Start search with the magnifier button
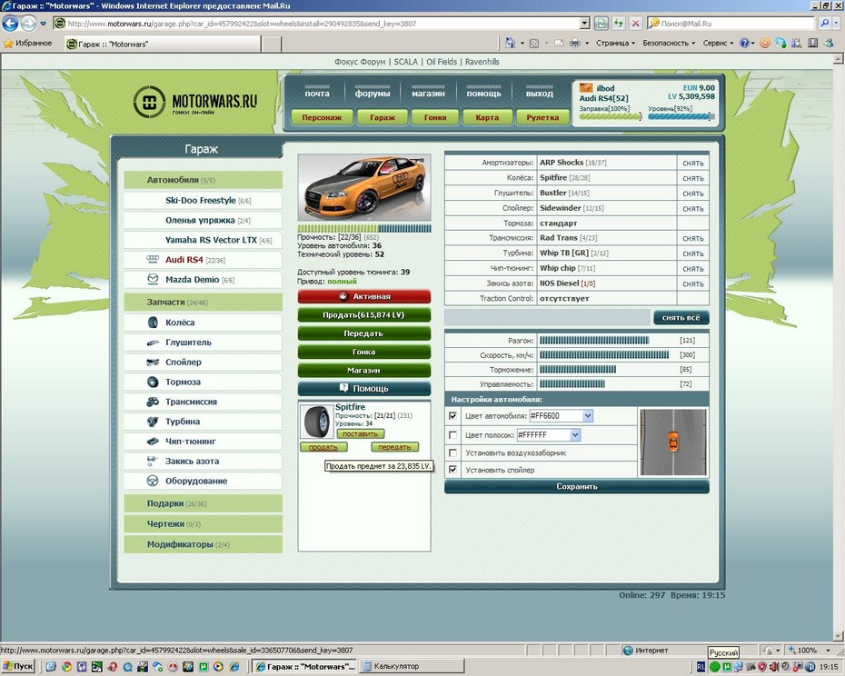Viewport: 845px width, 676px height. (x=824, y=24)
